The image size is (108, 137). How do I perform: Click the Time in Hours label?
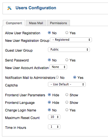16,128
